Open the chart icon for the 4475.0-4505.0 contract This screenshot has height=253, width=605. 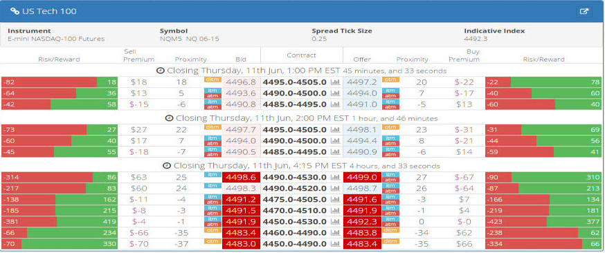335,200
